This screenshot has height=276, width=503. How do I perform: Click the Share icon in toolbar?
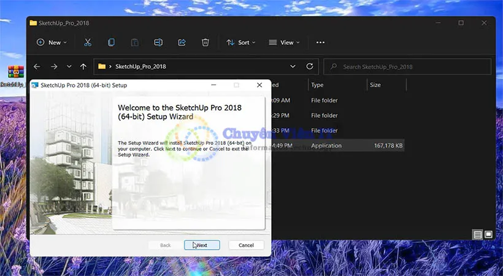[x=182, y=42]
